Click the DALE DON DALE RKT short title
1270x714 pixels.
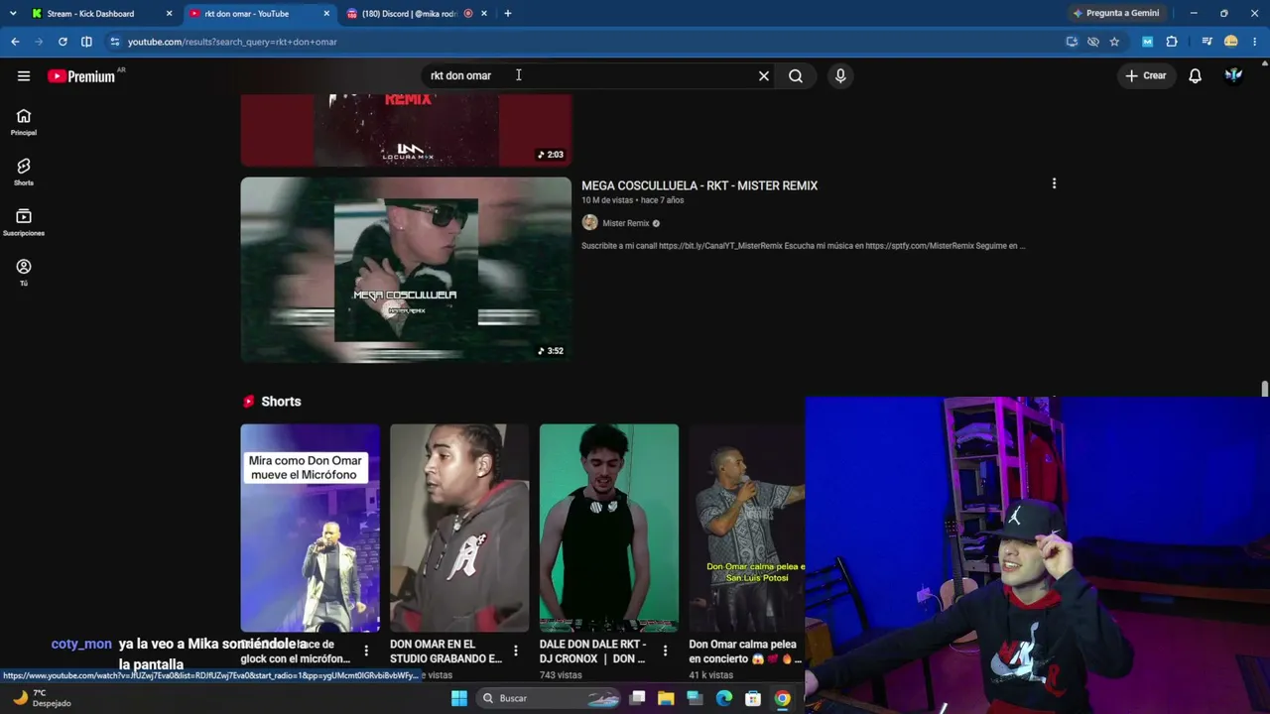pyautogui.click(x=593, y=652)
